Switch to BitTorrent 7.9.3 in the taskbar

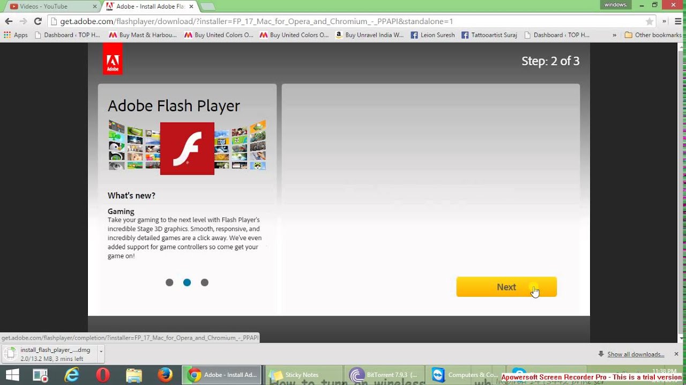(385, 375)
